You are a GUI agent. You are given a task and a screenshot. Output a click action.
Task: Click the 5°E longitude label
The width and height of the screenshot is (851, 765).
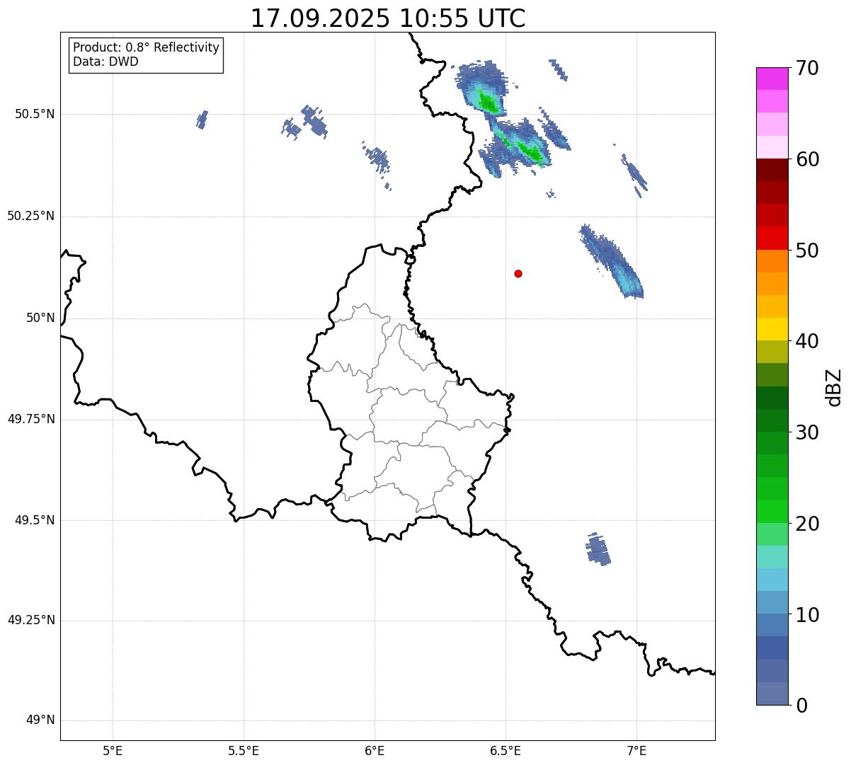point(113,751)
